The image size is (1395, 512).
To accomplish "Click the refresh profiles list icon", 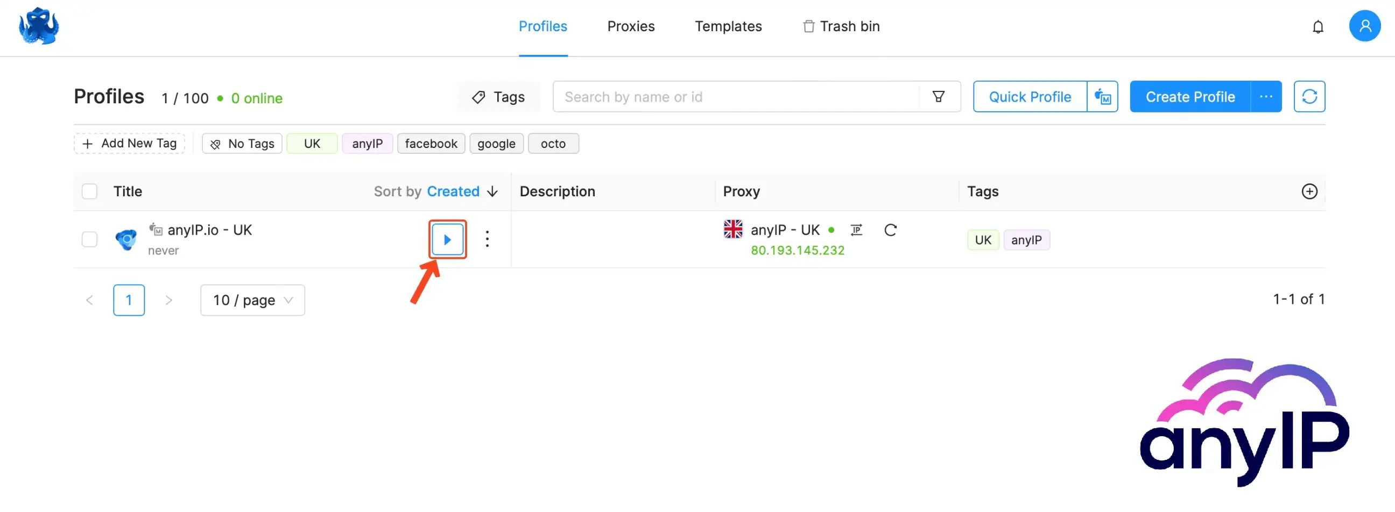I will coord(1309,96).
